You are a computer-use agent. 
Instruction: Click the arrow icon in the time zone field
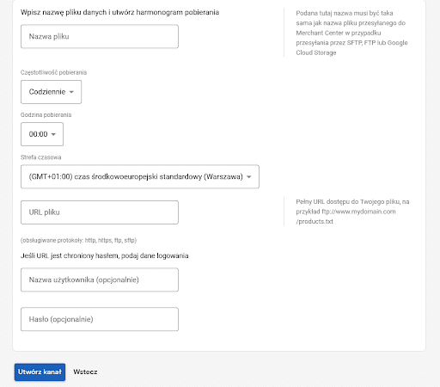tap(249, 177)
